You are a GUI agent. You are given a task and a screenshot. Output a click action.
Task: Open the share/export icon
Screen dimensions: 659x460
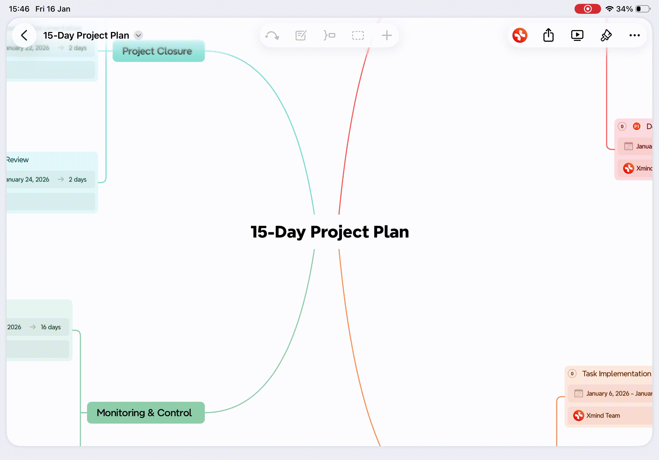[x=548, y=36]
